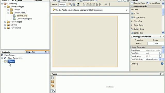Click Center Vertically alignment icon
Image resolution: width=165 pixels, height=93 pixels.
pyautogui.click(x=100, y=4)
